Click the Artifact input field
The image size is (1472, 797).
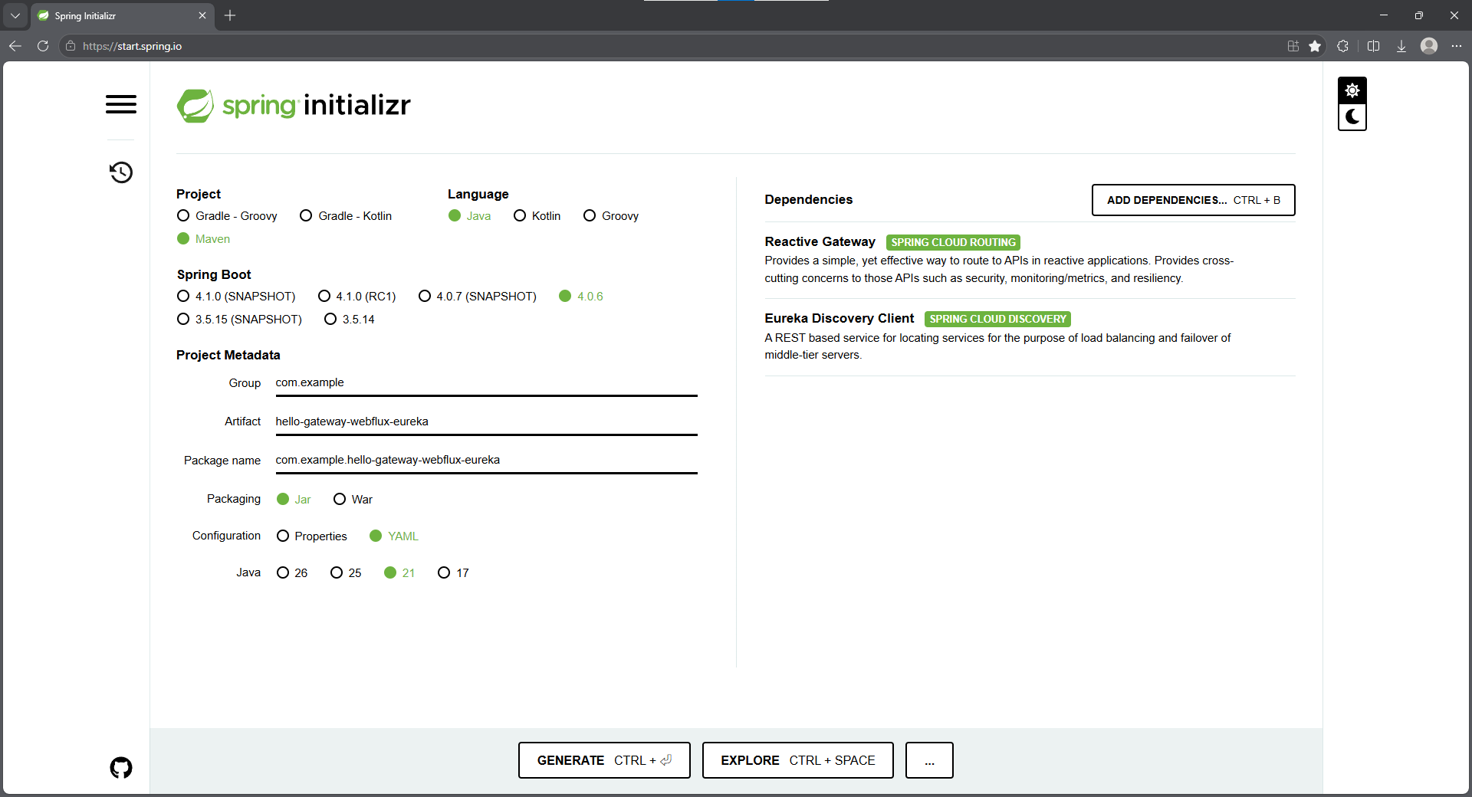486,421
